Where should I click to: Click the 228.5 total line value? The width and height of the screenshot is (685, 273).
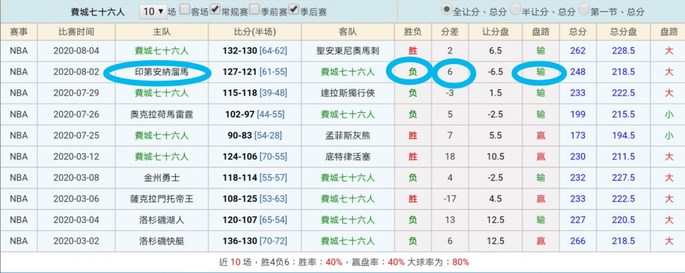(623, 51)
